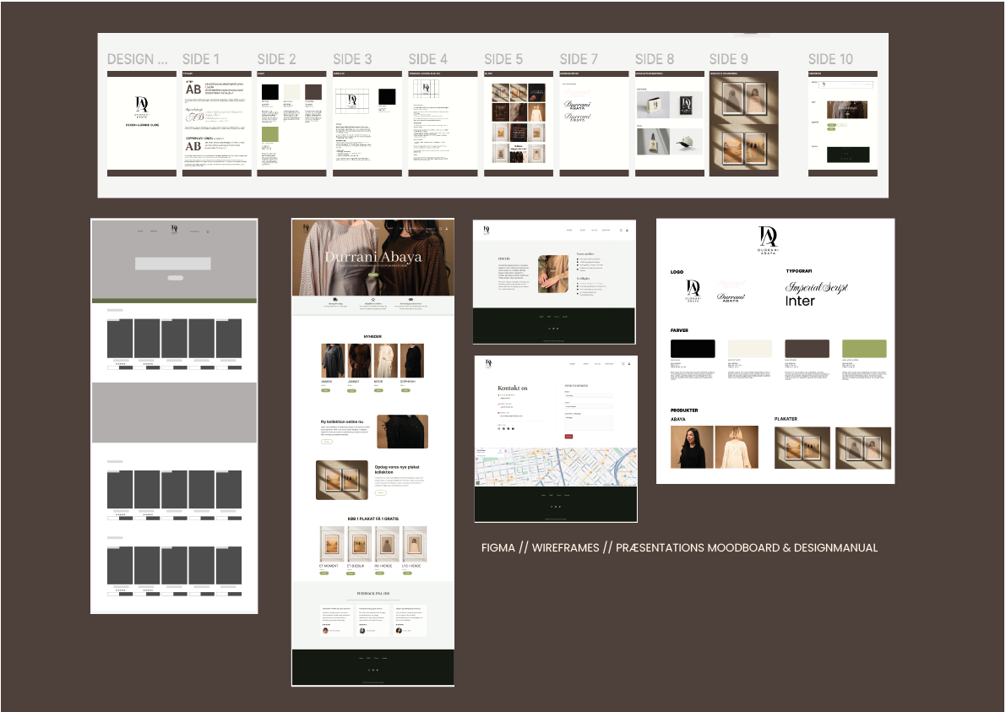1006x712 pixels.
Task: Click the Ny kollektion online nu heading
Action: [342, 422]
